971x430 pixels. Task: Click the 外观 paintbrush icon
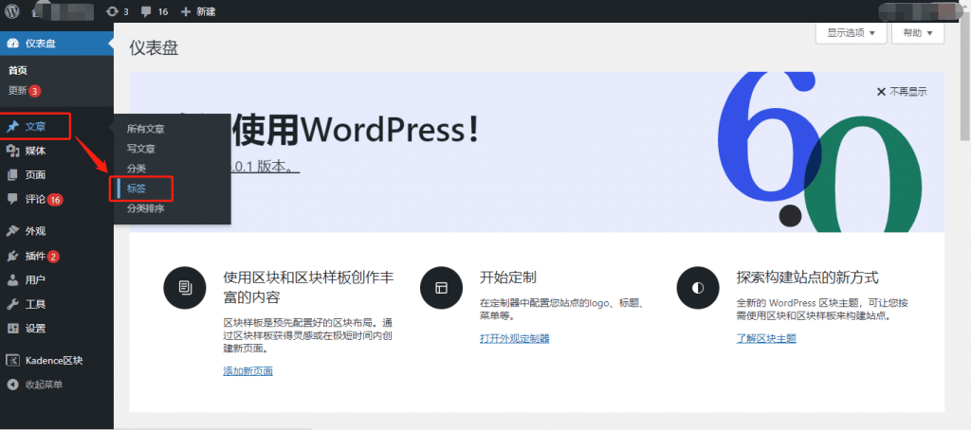coord(13,231)
